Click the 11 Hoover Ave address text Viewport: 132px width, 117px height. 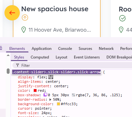[x=60, y=30]
